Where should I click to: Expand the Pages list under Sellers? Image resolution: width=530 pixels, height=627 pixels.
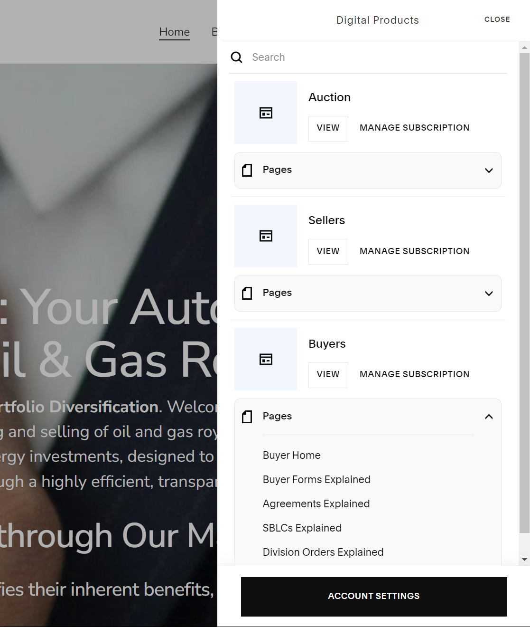pyautogui.click(x=489, y=293)
